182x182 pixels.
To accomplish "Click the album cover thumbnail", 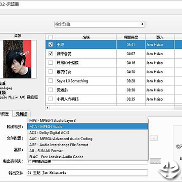I will coord(17,59).
